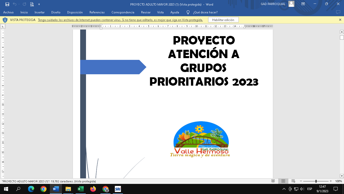Viewport: 344px width, 194px height.
Task: Open the ribbon display options icon
Action: [303, 4]
